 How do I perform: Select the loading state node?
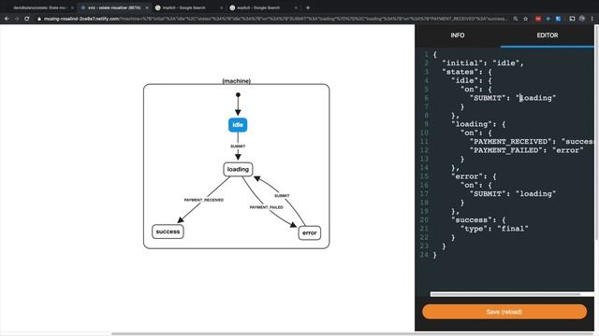click(238, 169)
